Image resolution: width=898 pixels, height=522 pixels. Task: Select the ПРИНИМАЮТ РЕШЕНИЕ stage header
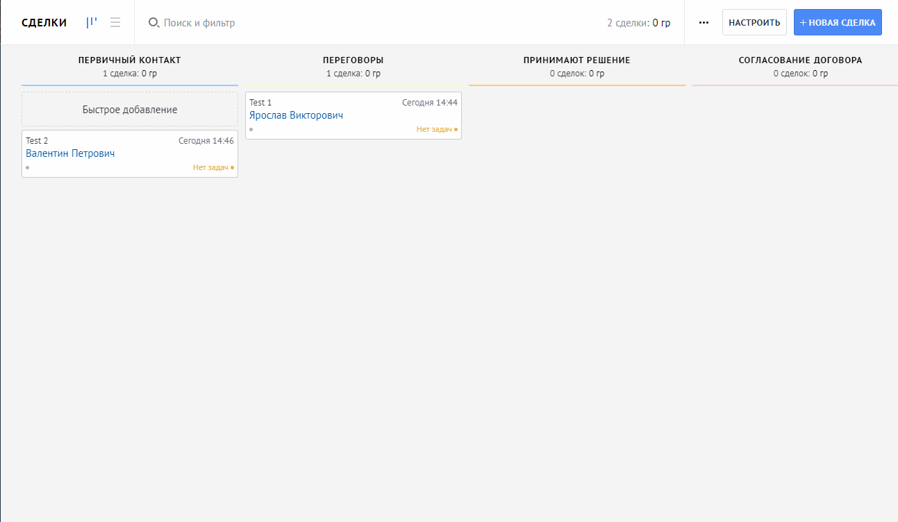click(x=577, y=60)
